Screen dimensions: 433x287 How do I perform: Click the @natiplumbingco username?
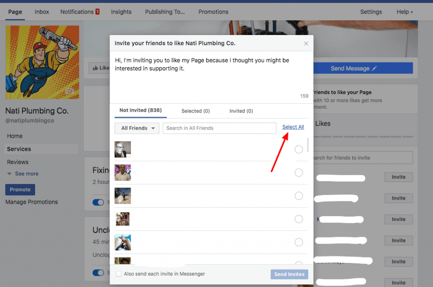30,120
